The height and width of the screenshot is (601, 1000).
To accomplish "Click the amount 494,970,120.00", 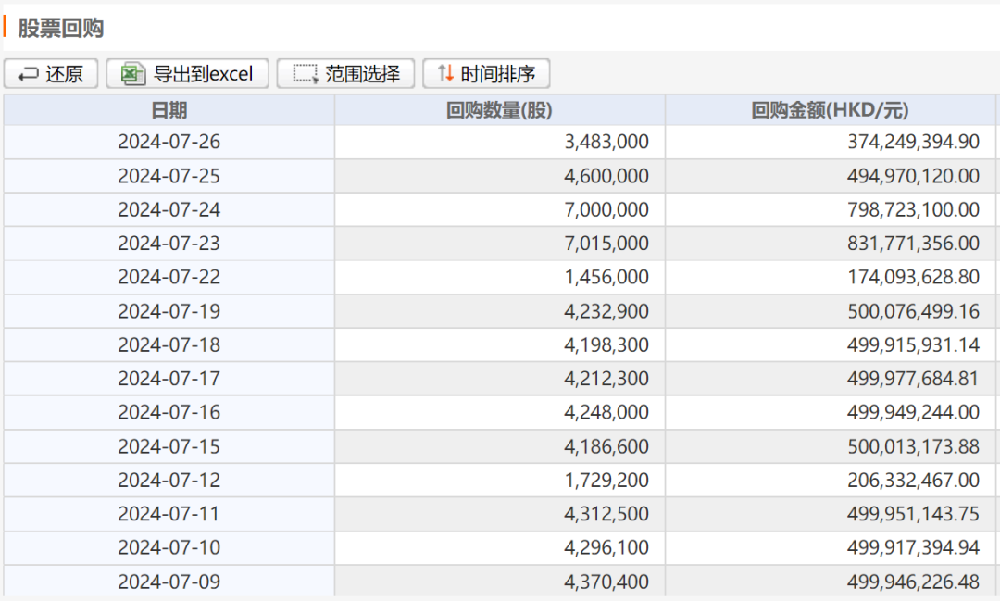I will (913, 175).
